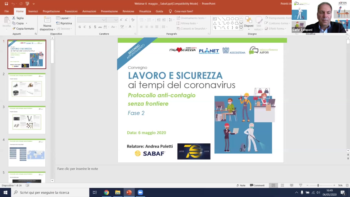This screenshot has width=350, height=197.
Task: Add a new slide with Nuova diapositiva
Action: 47,24
